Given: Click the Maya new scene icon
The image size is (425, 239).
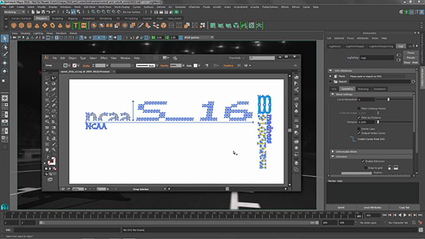Looking at the screenshot, I should coord(33,12).
